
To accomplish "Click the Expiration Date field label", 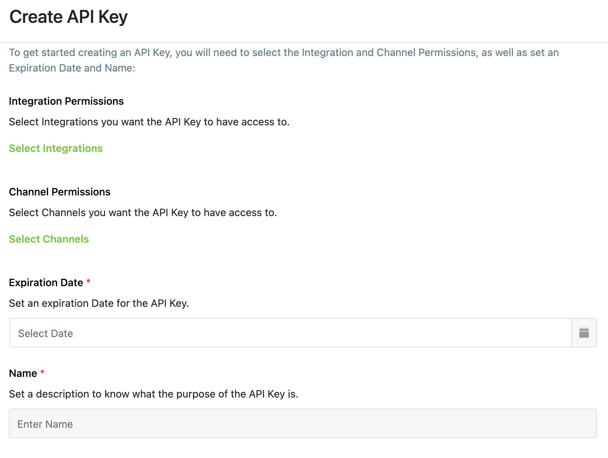I will 46,282.
